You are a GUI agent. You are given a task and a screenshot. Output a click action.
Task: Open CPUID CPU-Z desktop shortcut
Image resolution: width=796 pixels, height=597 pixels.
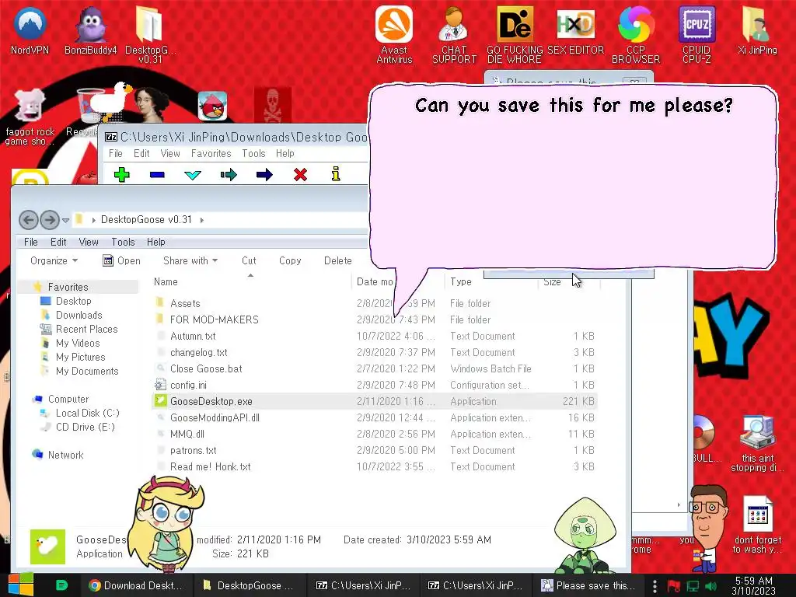(696, 34)
